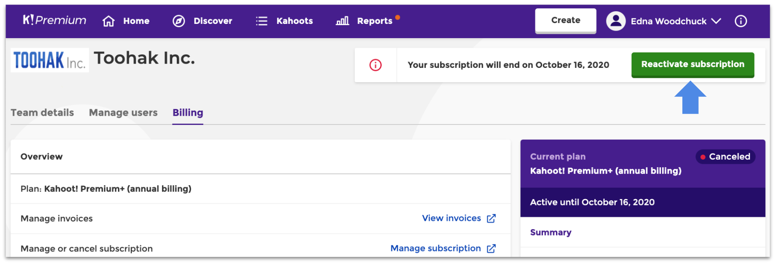Viewport: 776px width, 264px height.
Task: Open the Manage subscription link
Action: [436, 248]
